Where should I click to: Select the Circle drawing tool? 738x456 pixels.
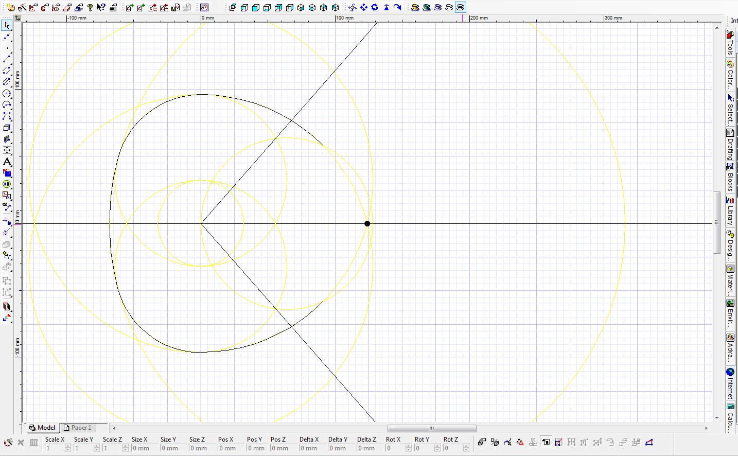[x=7, y=94]
